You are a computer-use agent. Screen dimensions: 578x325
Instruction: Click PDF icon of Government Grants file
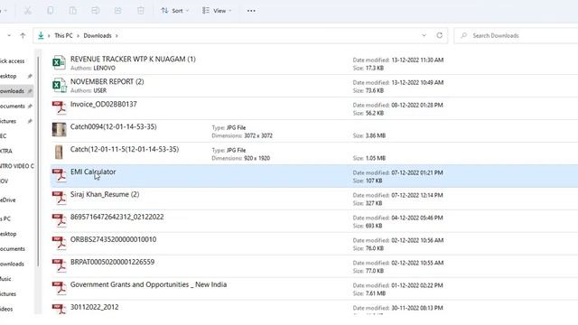(x=59, y=288)
